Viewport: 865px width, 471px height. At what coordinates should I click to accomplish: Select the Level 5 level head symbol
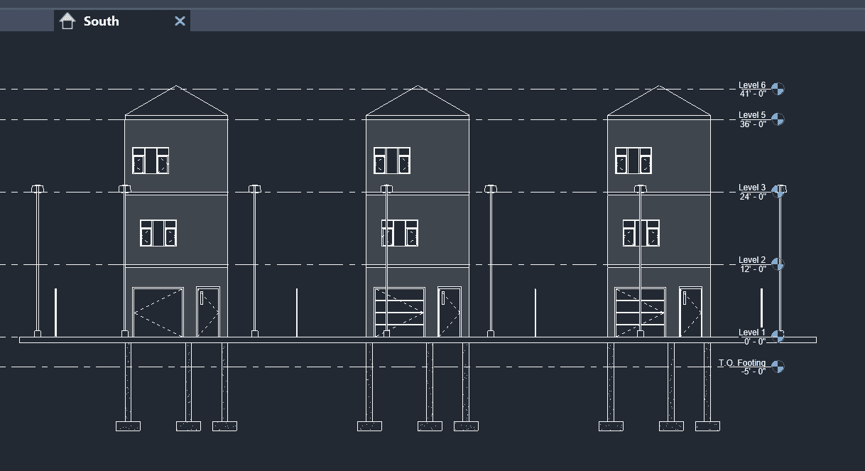(778, 119)
